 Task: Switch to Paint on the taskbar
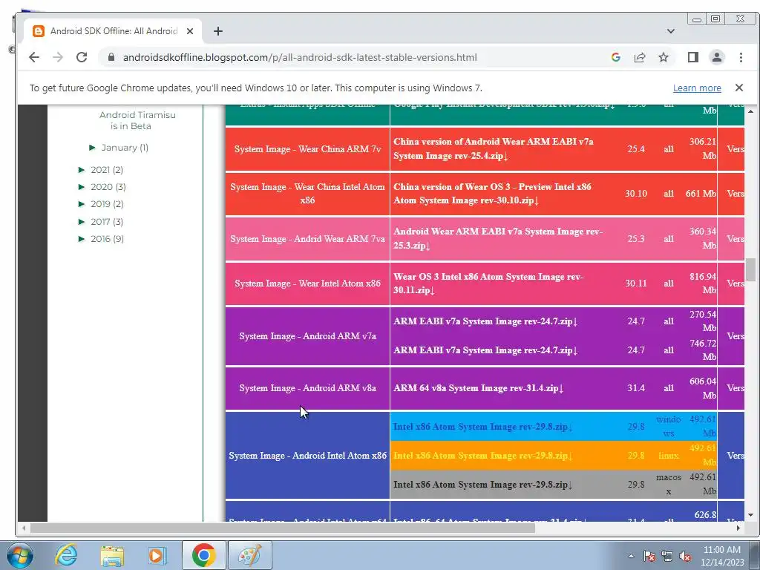[249, 555]
